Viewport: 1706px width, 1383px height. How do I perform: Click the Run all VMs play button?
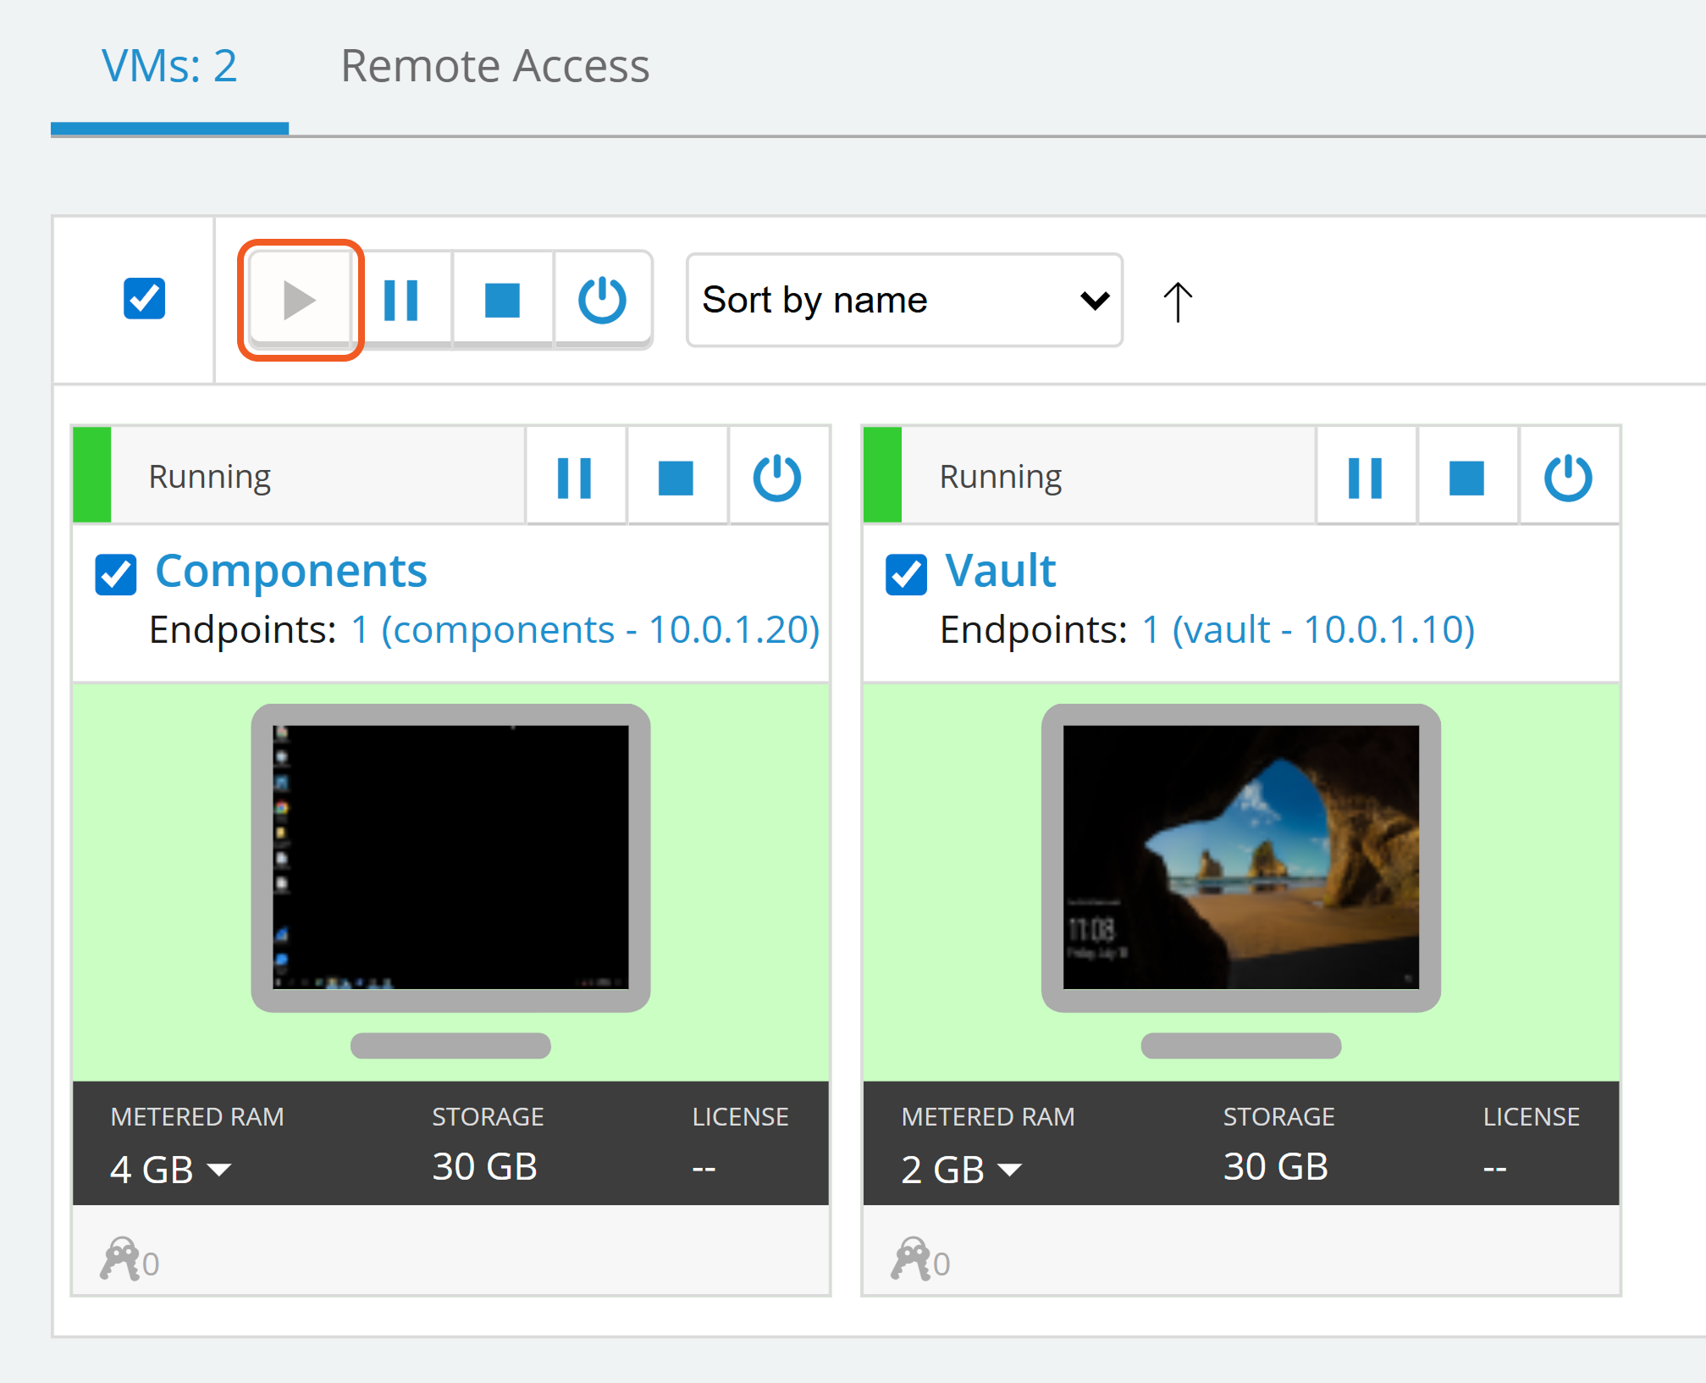click(300, 300)
